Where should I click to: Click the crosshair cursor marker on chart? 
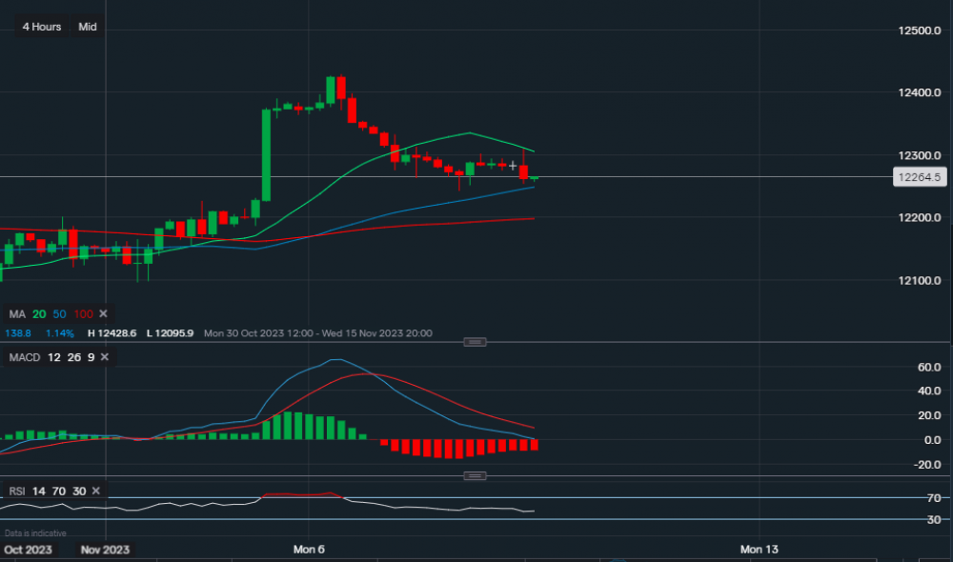click(x=513, y=167)
